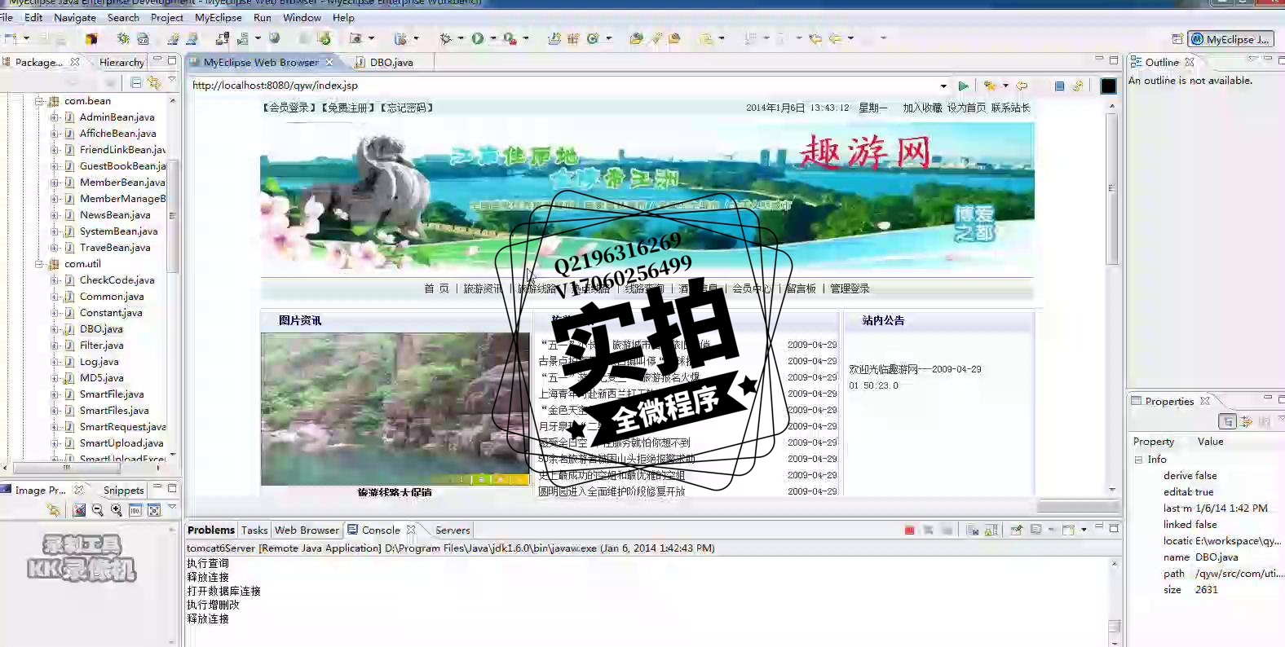Click Open Perspective icon
The image size is (1285, 647).
click(x=1177, y=39)
